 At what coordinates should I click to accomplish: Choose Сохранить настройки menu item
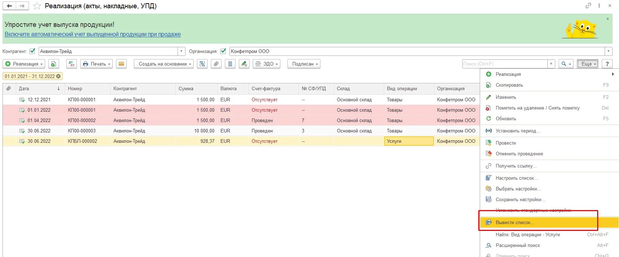(x=549, y=199)
